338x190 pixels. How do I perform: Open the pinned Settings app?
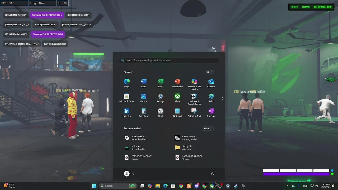click(x=161, y=98)
